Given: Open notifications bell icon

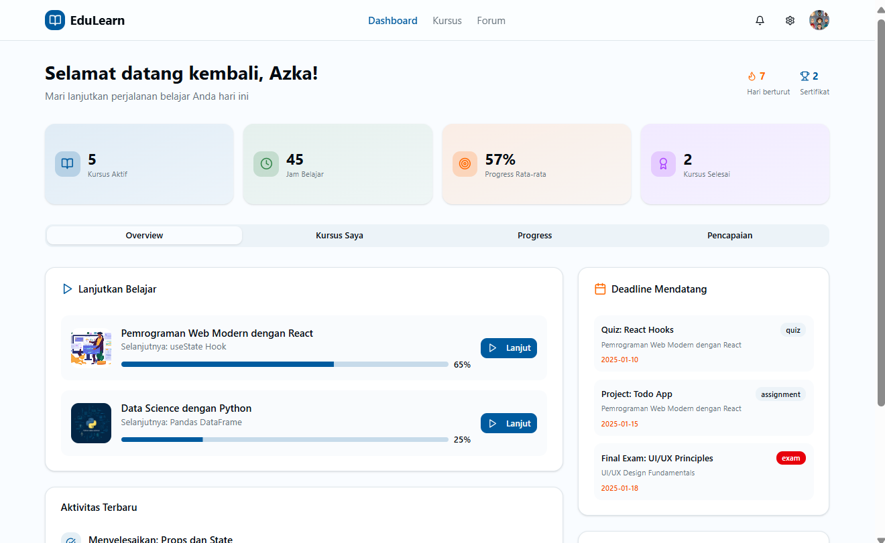Looking at the screenshot, I should pyautogui.click(x=760, y=21).
